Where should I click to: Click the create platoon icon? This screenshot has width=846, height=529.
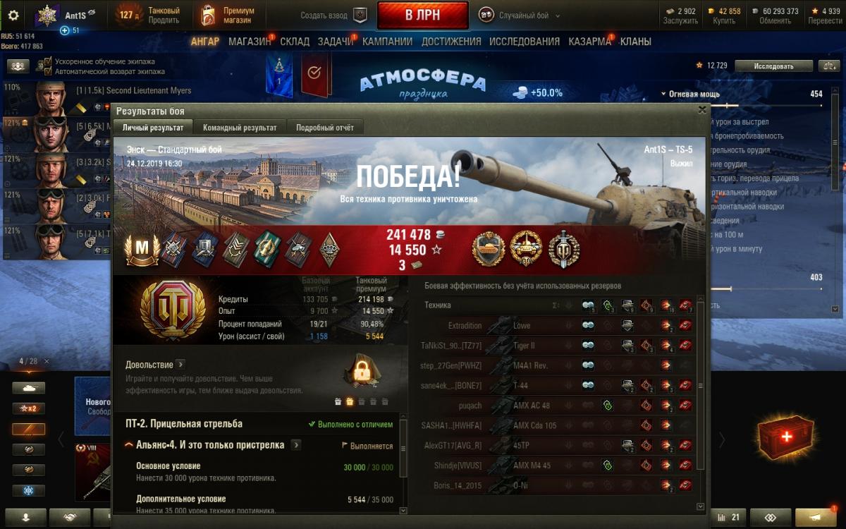360,15
